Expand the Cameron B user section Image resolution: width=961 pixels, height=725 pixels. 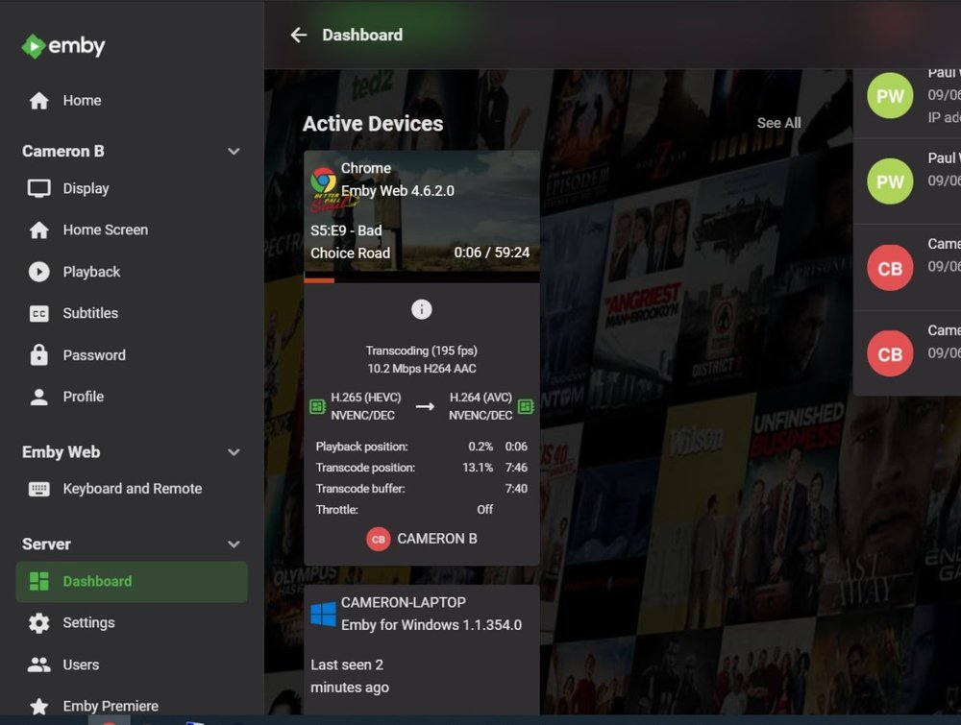234,151
